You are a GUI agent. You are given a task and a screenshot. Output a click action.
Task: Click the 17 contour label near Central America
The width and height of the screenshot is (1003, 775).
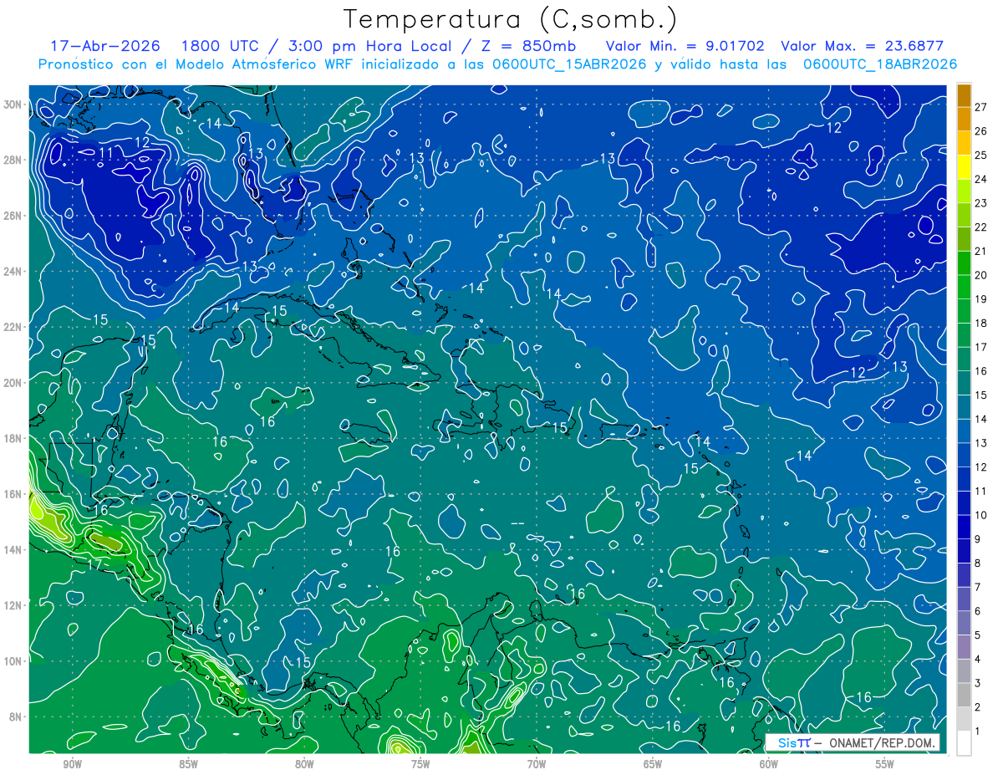coord(96,565)
